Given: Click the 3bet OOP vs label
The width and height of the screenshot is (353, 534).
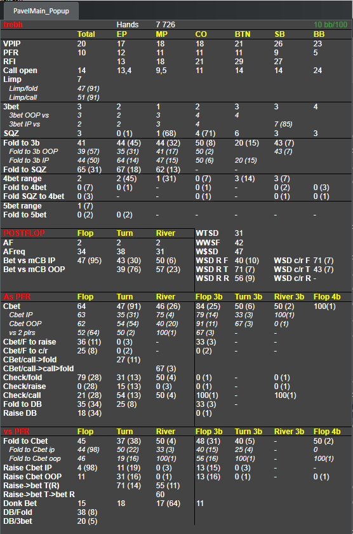Looking at the screenshot, I should click(29, 116).
